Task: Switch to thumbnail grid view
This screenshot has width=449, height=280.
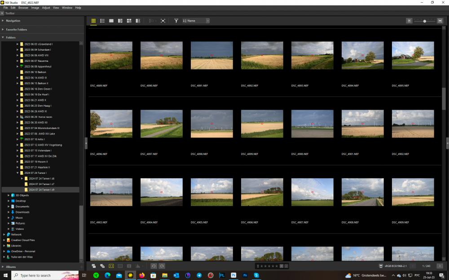Action: (x=93, y=21)
